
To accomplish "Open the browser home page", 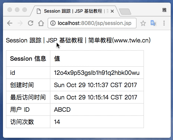I will 41,23.
